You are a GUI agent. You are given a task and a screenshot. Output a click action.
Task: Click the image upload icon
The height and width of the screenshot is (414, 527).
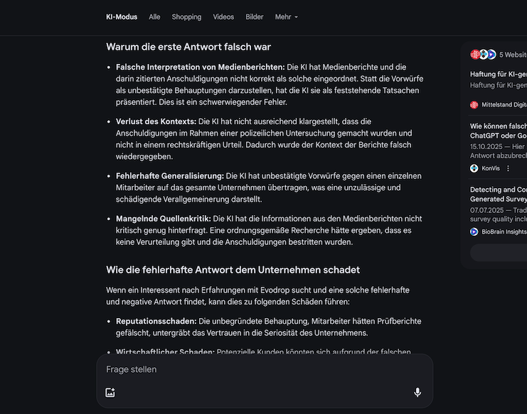tap(110, 393)
